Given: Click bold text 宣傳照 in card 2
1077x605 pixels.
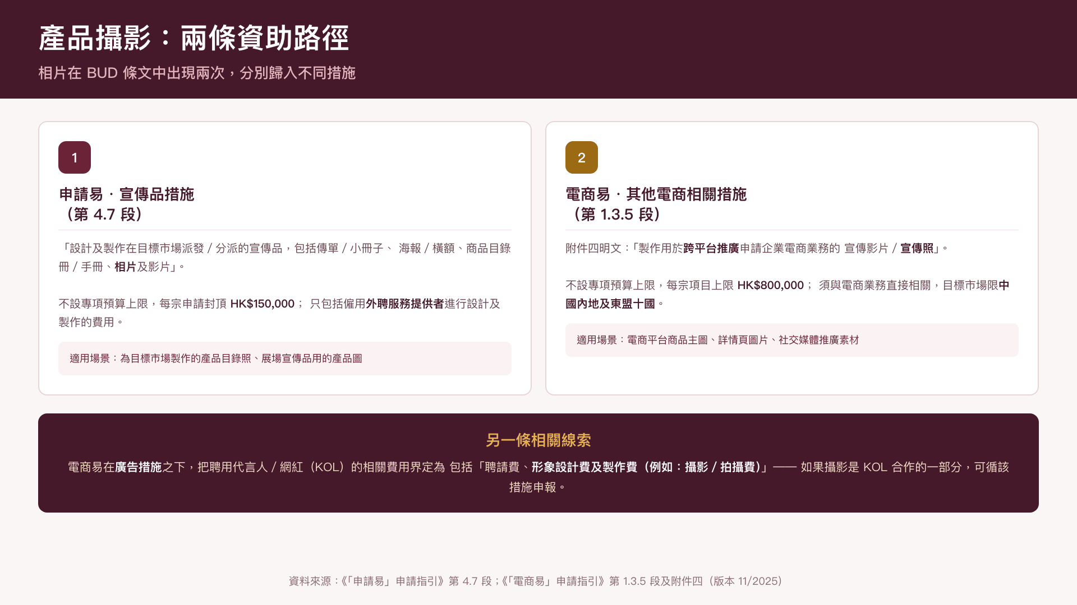Looking at the screenshot, I should pos(917,248).
